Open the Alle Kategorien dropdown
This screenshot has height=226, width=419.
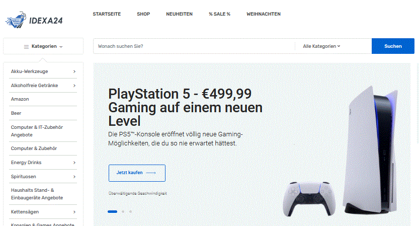321,46
